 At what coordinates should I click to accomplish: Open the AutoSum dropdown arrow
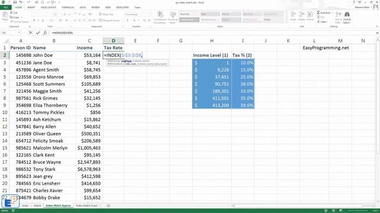pos(332,12)
